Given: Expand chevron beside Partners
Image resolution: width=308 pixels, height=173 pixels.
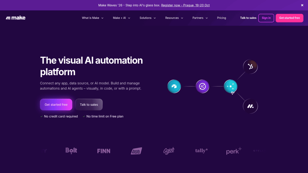Looking at the screenshot, I should [207, 18].
